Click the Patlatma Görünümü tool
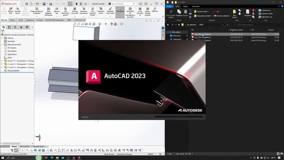Viewport: 284px width, 160px height. (x=110, y=11)
